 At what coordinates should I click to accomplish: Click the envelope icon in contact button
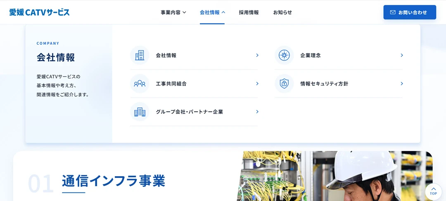(x=393, y=12)
